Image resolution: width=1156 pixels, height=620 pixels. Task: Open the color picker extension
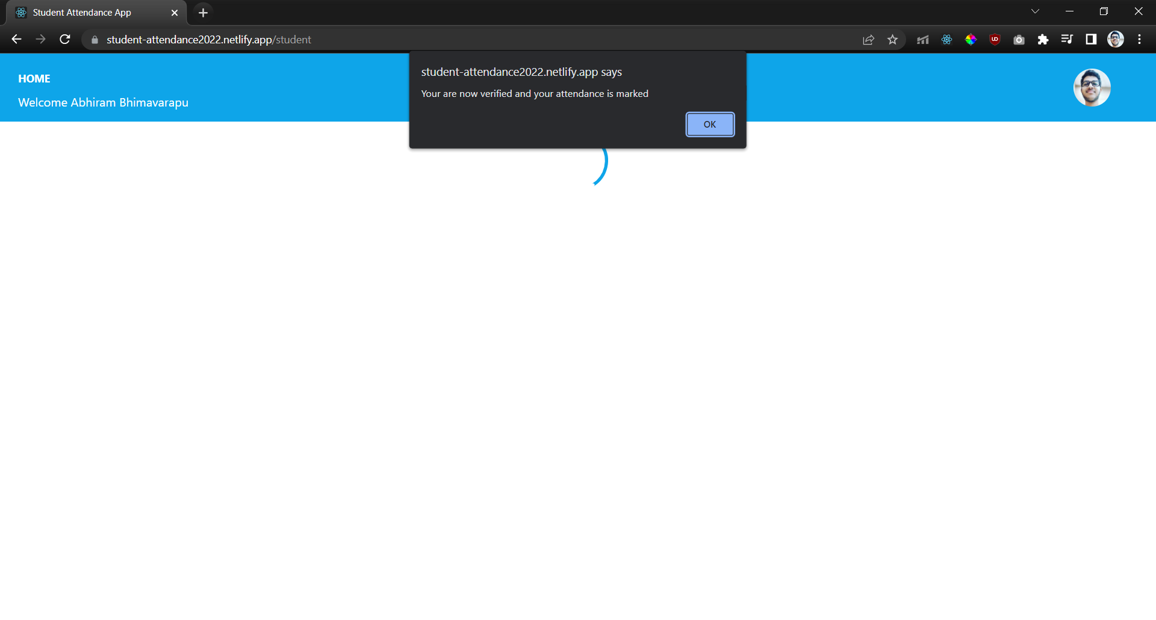tap(970, 39)
